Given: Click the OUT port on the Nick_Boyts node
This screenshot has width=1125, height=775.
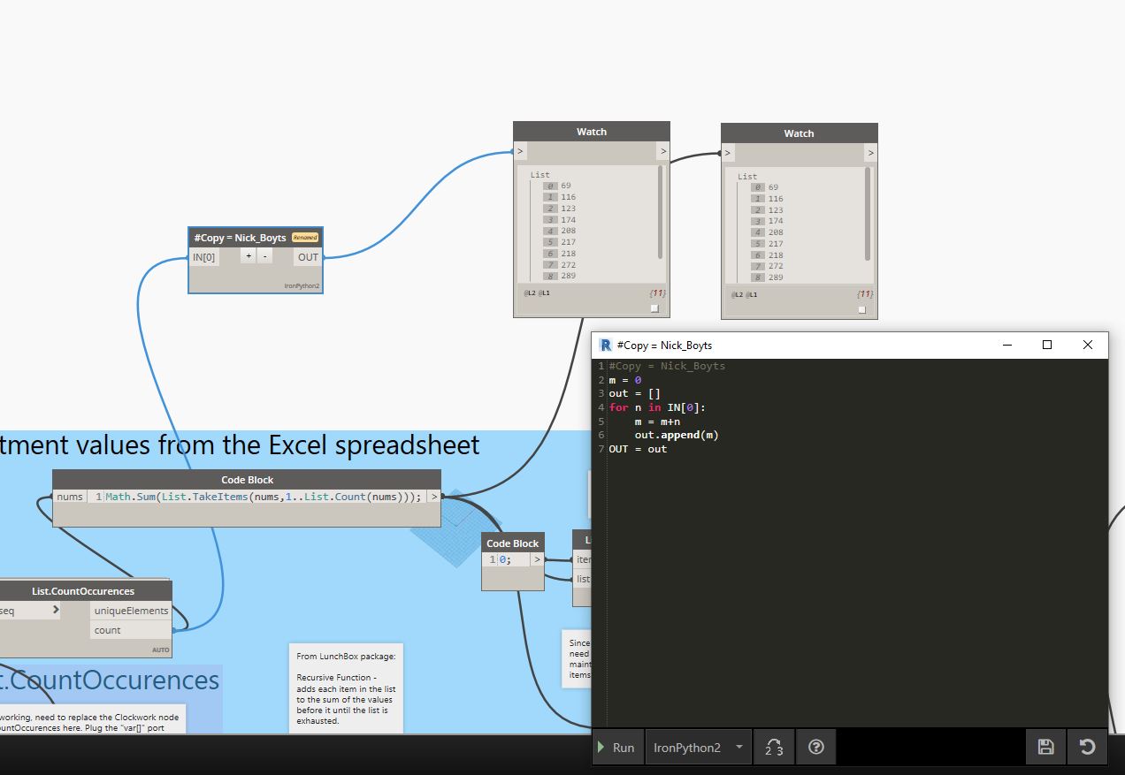Looking at the screenshot, I should coord(307,256).
